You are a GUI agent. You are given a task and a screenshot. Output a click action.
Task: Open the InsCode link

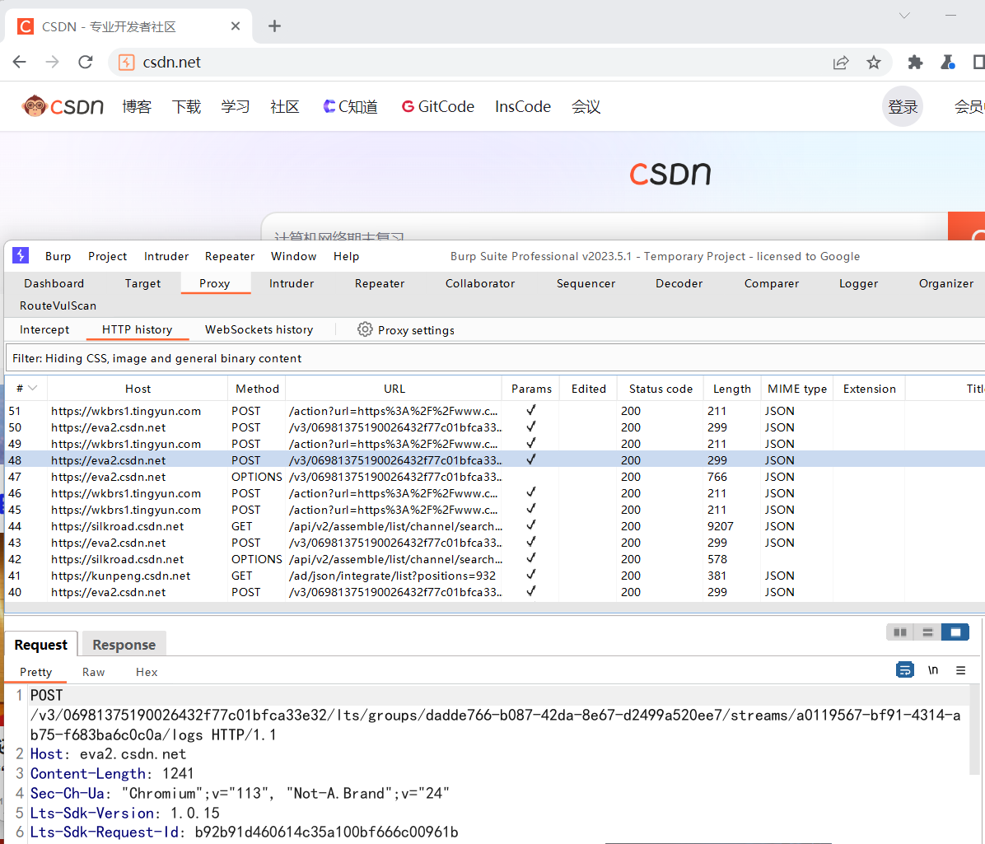click(523, 107)
